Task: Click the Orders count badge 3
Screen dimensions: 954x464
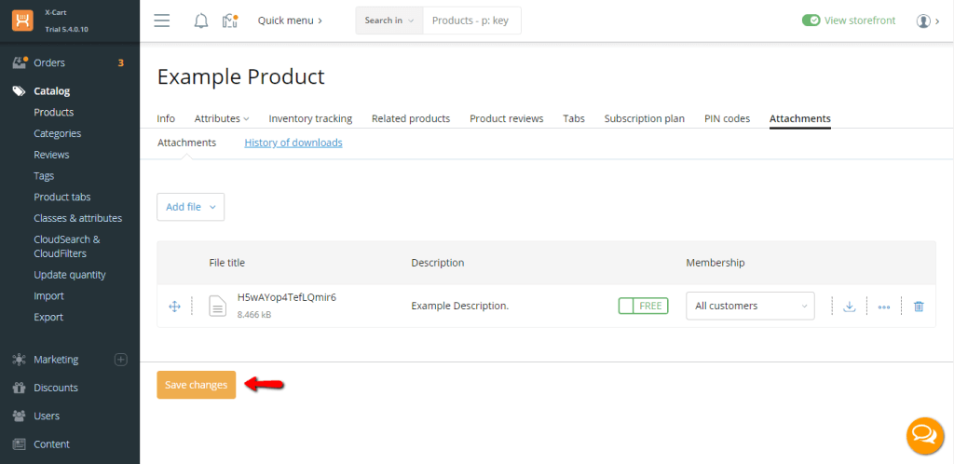Action: coord(120,62)
